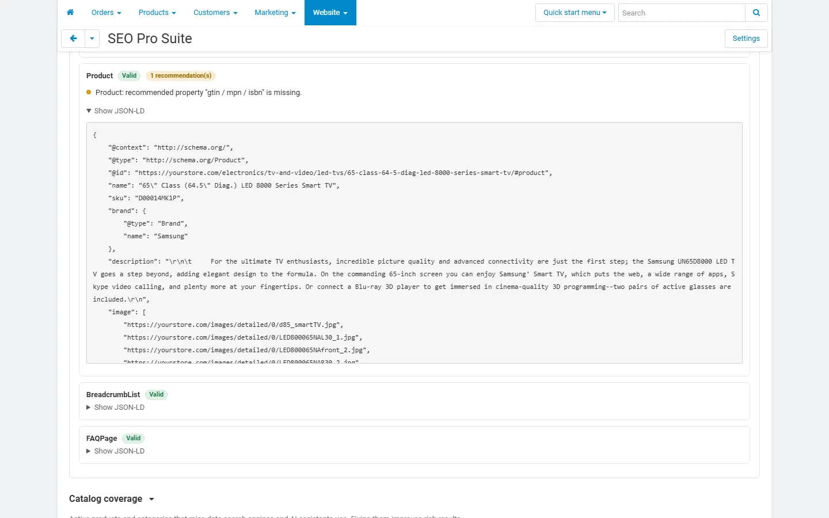The width and height of the screenshot is (829, 518).
Task: Open the Settings button
Action: [x=746, y=39]
